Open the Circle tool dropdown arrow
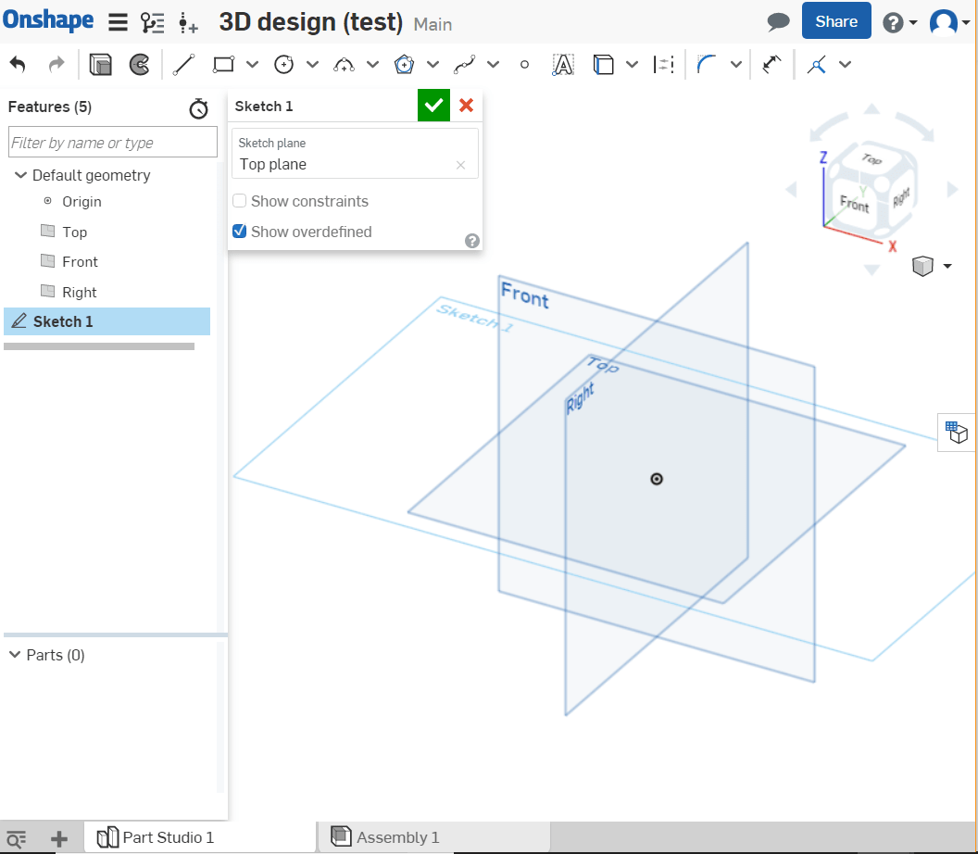The image size is (978, 854). (312, 64)
